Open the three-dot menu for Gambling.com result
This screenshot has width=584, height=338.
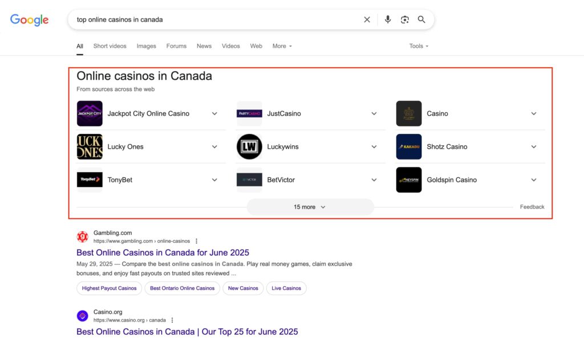coord(196,241)
